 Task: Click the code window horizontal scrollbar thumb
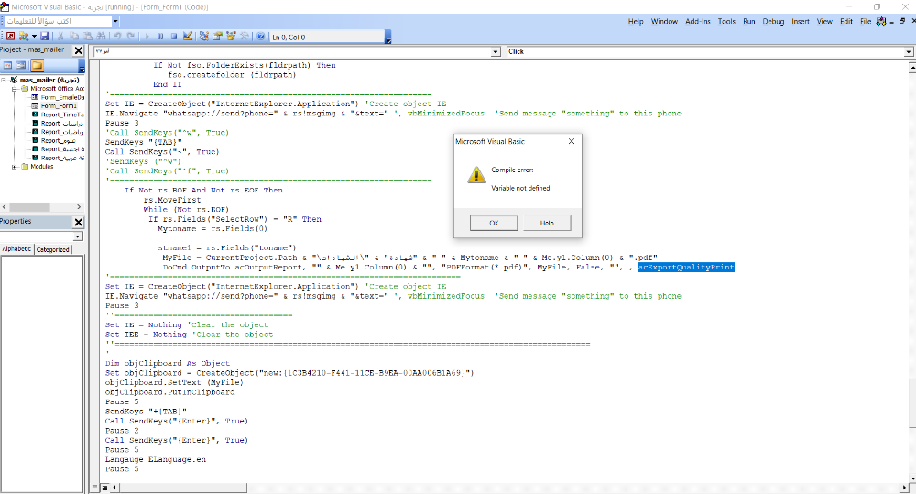click(x=181, y=487)
